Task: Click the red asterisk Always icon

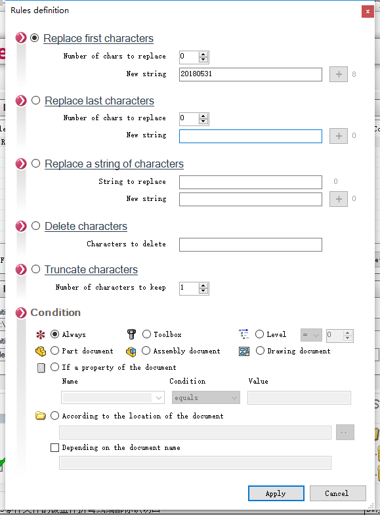Action: pyautogui.click(x=41, y=335)
